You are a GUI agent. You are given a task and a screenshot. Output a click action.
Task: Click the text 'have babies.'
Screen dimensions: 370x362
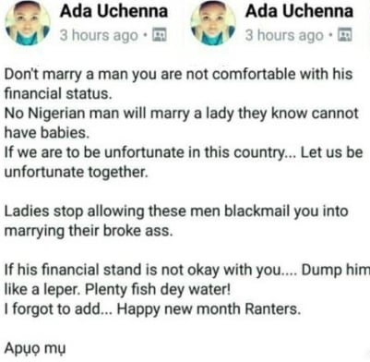pos(47,133)
